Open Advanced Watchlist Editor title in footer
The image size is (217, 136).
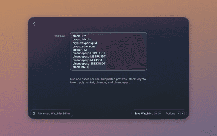[54, 113]
